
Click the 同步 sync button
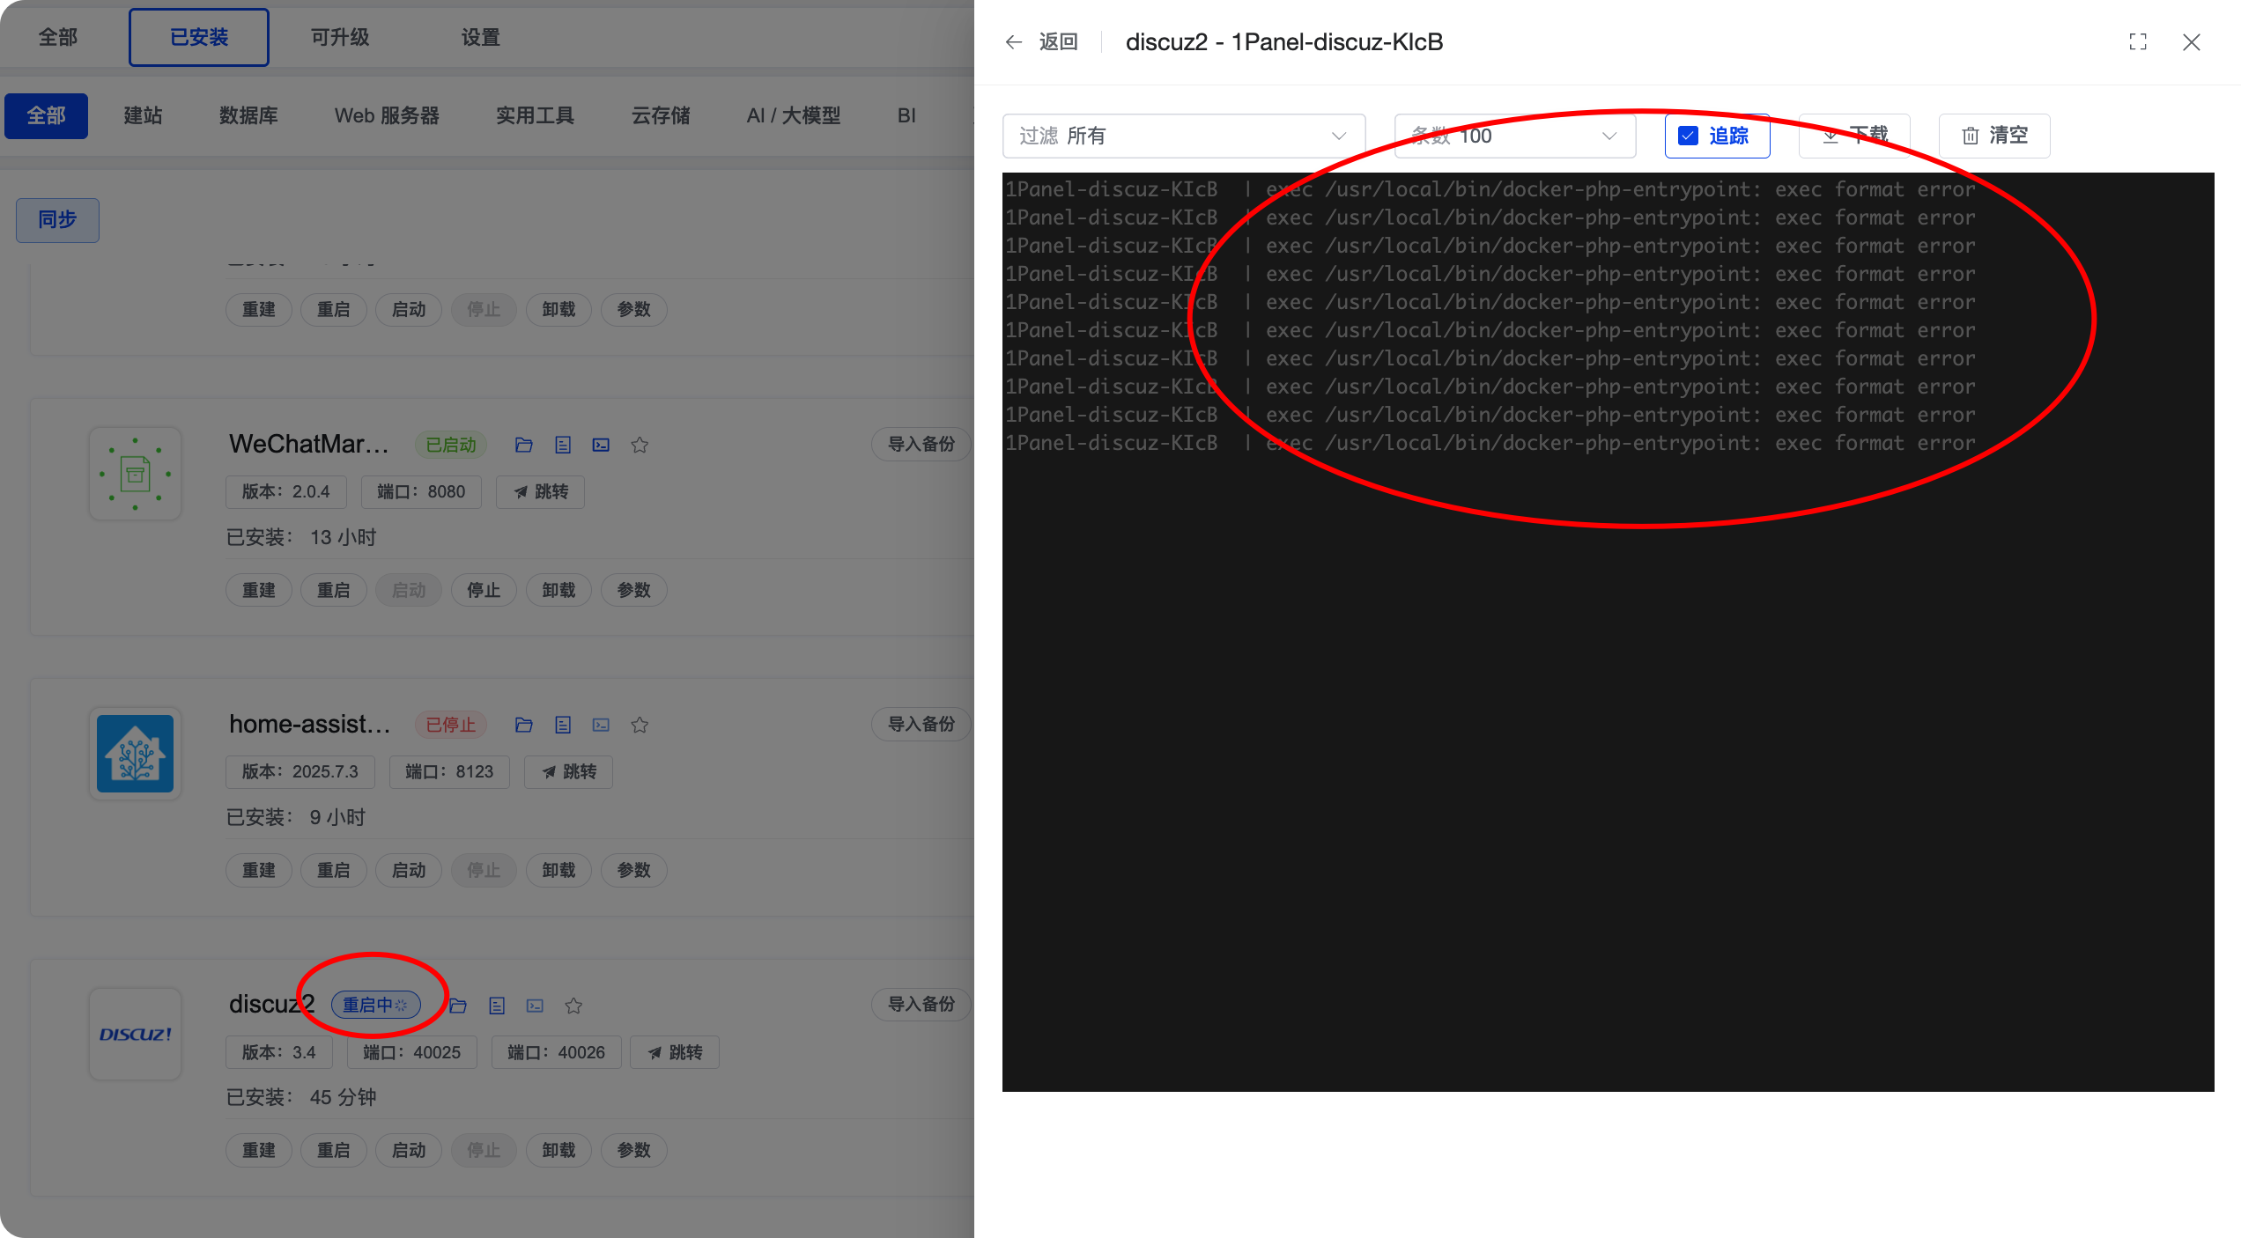click(57, 219)
